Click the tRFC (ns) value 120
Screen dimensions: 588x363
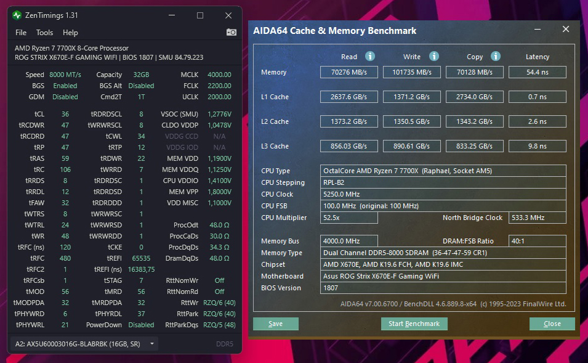65,247
